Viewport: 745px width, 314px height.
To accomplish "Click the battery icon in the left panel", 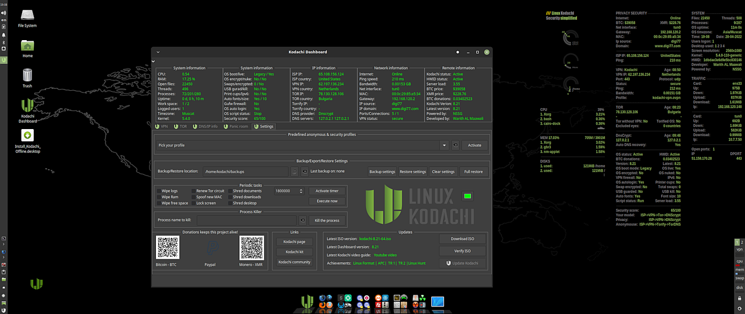I will click(x=3, y=27).
